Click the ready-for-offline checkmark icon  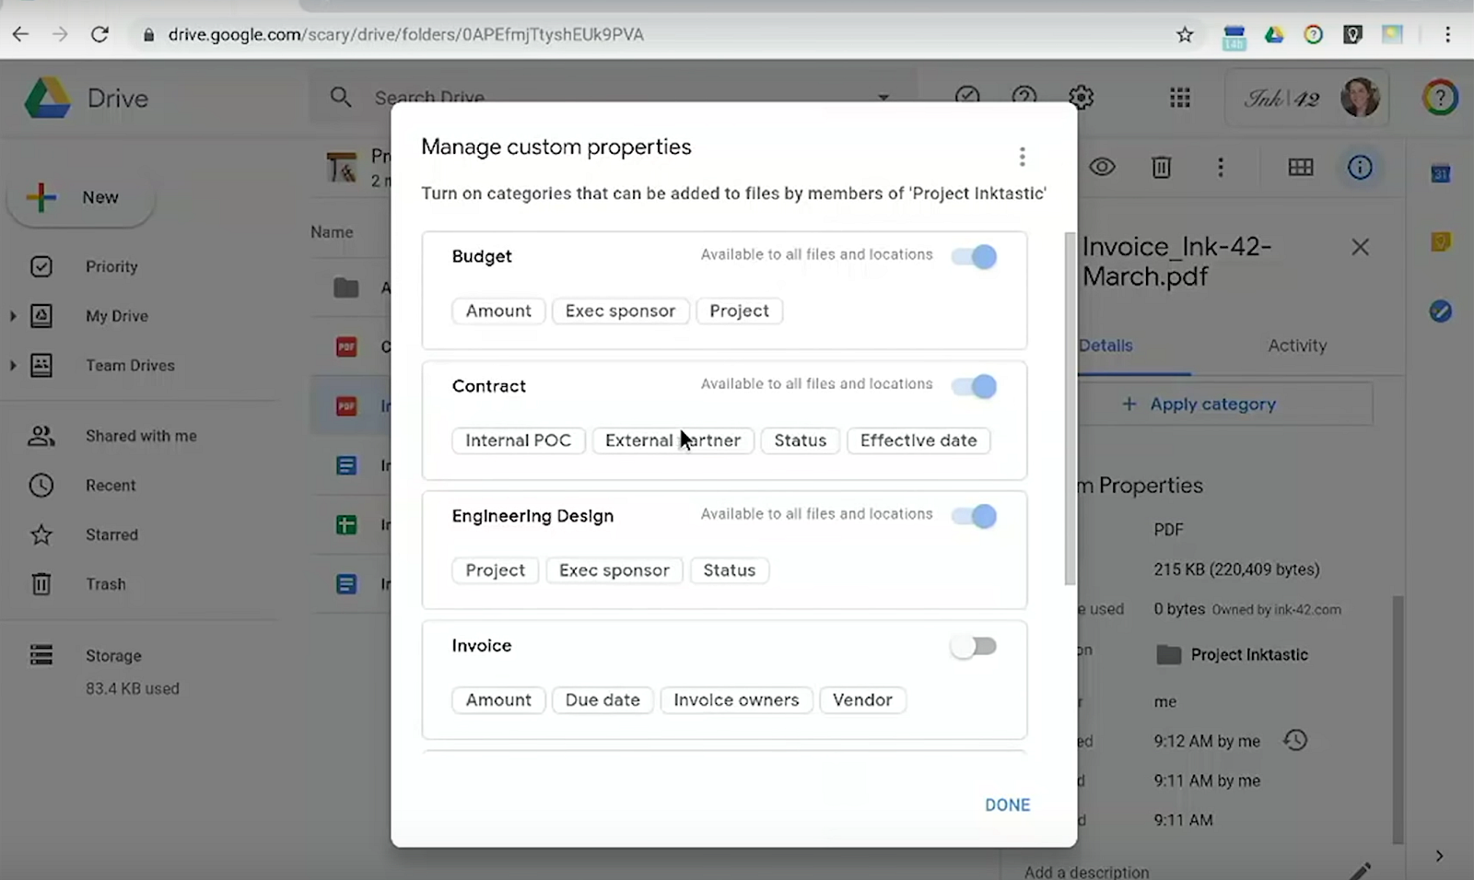coord(967,97)
